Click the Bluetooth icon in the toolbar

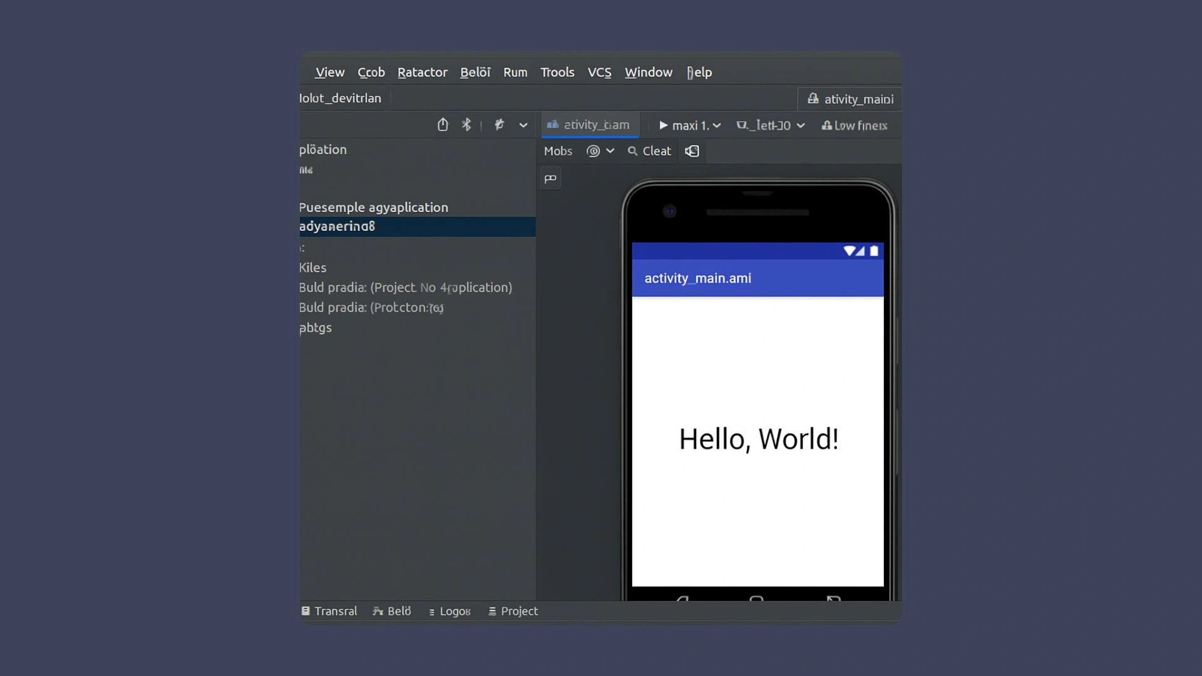click(x=466, y=125)
